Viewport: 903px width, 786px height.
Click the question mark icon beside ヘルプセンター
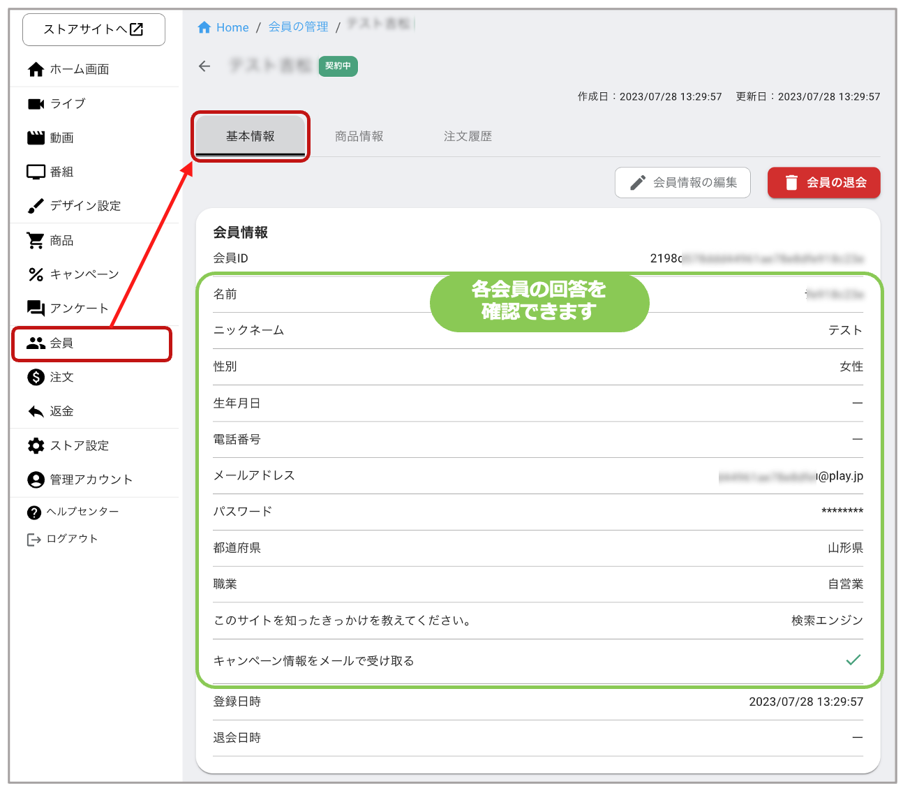pyautogui.click(x=34, y=512)
